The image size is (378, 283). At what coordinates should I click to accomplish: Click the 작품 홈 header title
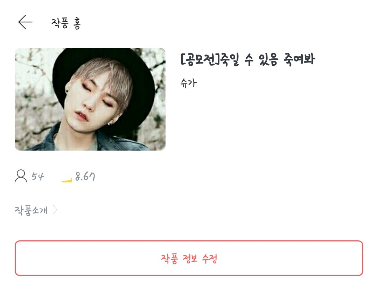coord(66,23)
